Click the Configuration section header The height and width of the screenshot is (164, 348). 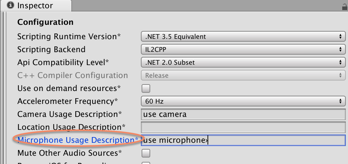pos(45,22)
